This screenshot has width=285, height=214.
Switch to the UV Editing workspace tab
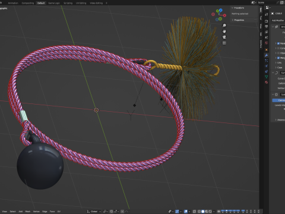81,3
